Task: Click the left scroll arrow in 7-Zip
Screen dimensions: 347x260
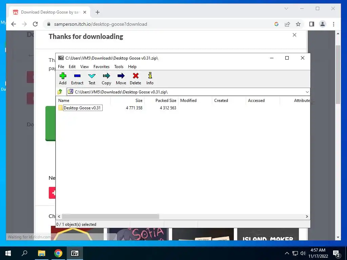Action: (59, 216)
